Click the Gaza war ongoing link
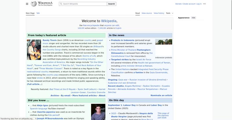232x120 pixels. click(x=123, y=80)
